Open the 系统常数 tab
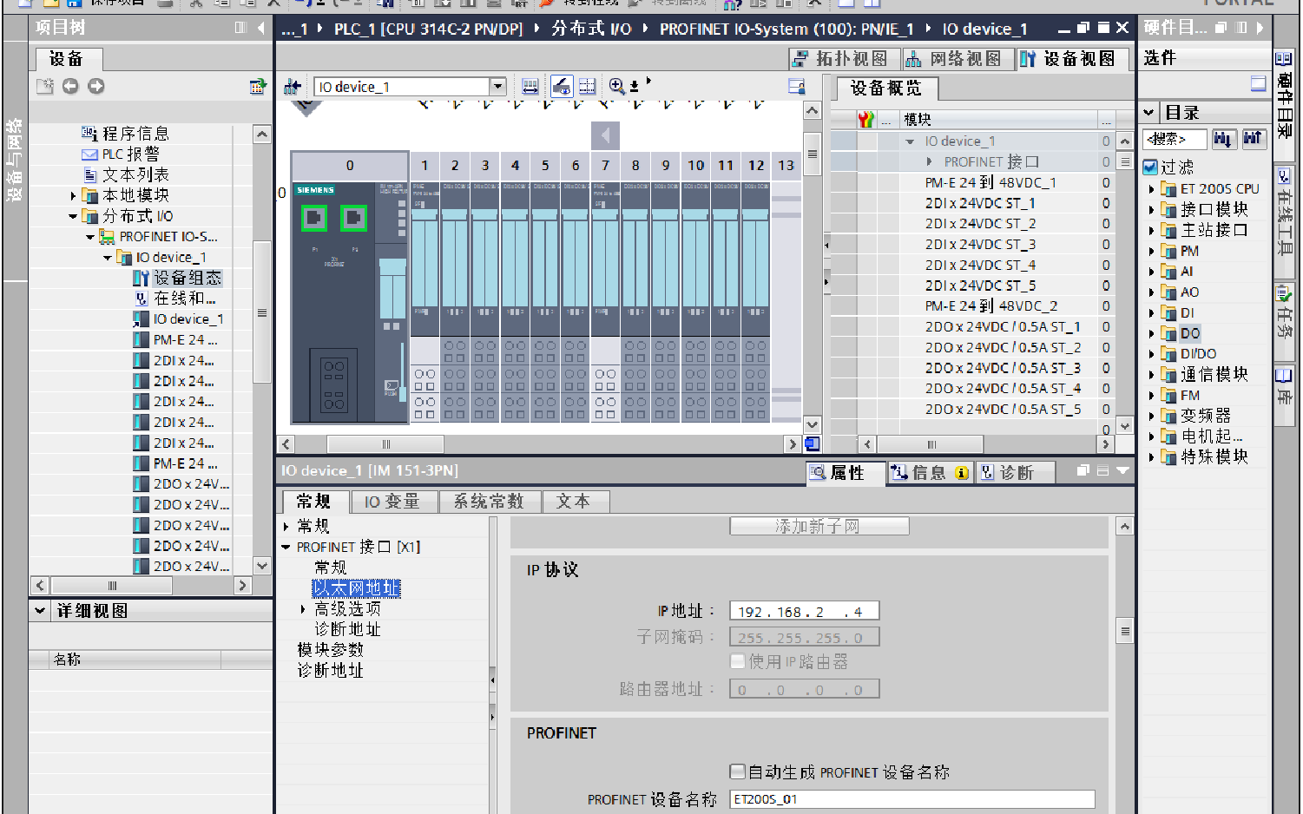This screenshot has width=1303, height=814. pos(489,502)
